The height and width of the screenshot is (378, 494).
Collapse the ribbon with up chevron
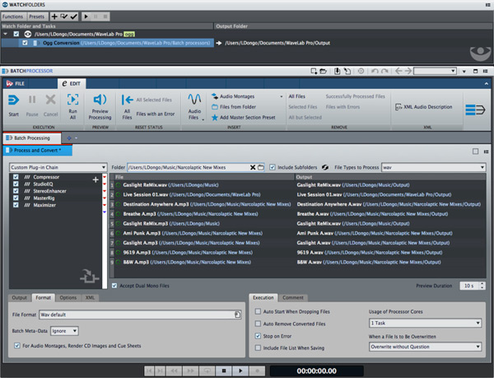[x=486, y=83]
